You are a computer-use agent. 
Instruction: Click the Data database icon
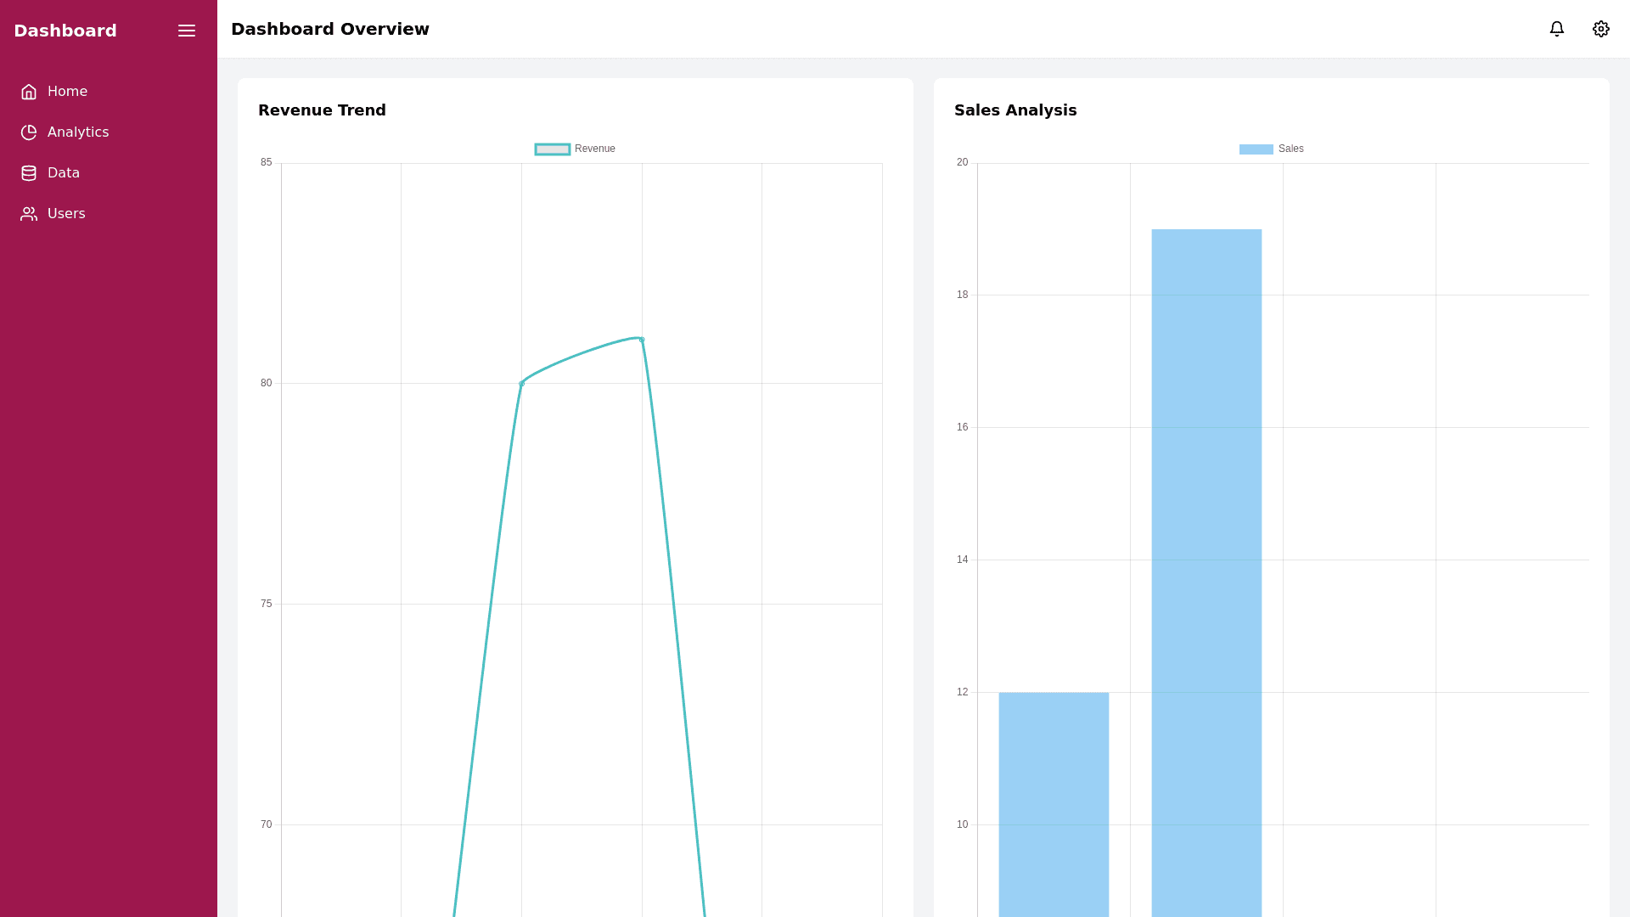pyautogui.click(x=29, y=173)
